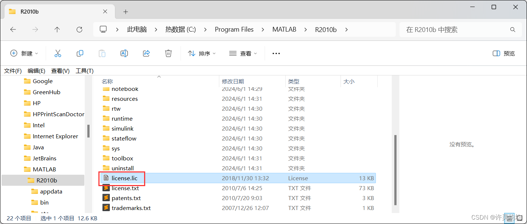Viewport: 527px width, 224px height.
Task: Expand chevron after MATLAB in address bar
Action: [306, 29]
